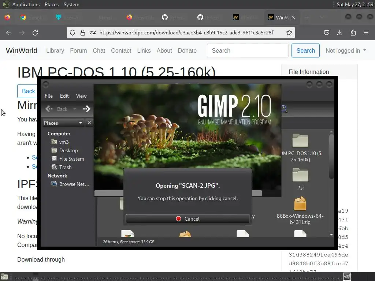Click the Browse Network computer icon
Screen dimensions: 375x281
(x=54, y=184)
